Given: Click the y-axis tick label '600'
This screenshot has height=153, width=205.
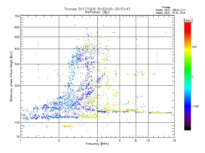Looking at the screenshot, I should (17, 27).
